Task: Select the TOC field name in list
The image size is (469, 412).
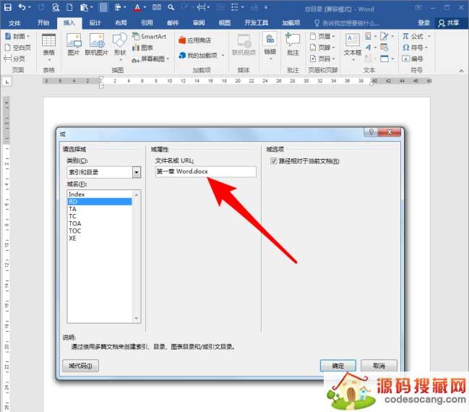Action: pyautogui.click(x=75, y=231)
